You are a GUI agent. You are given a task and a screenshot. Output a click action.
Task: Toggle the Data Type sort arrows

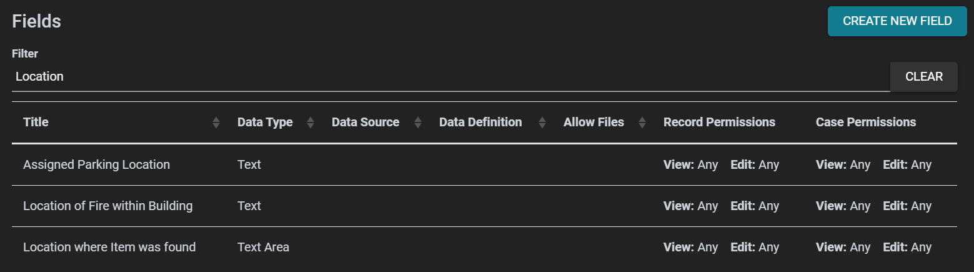point(311,123)
